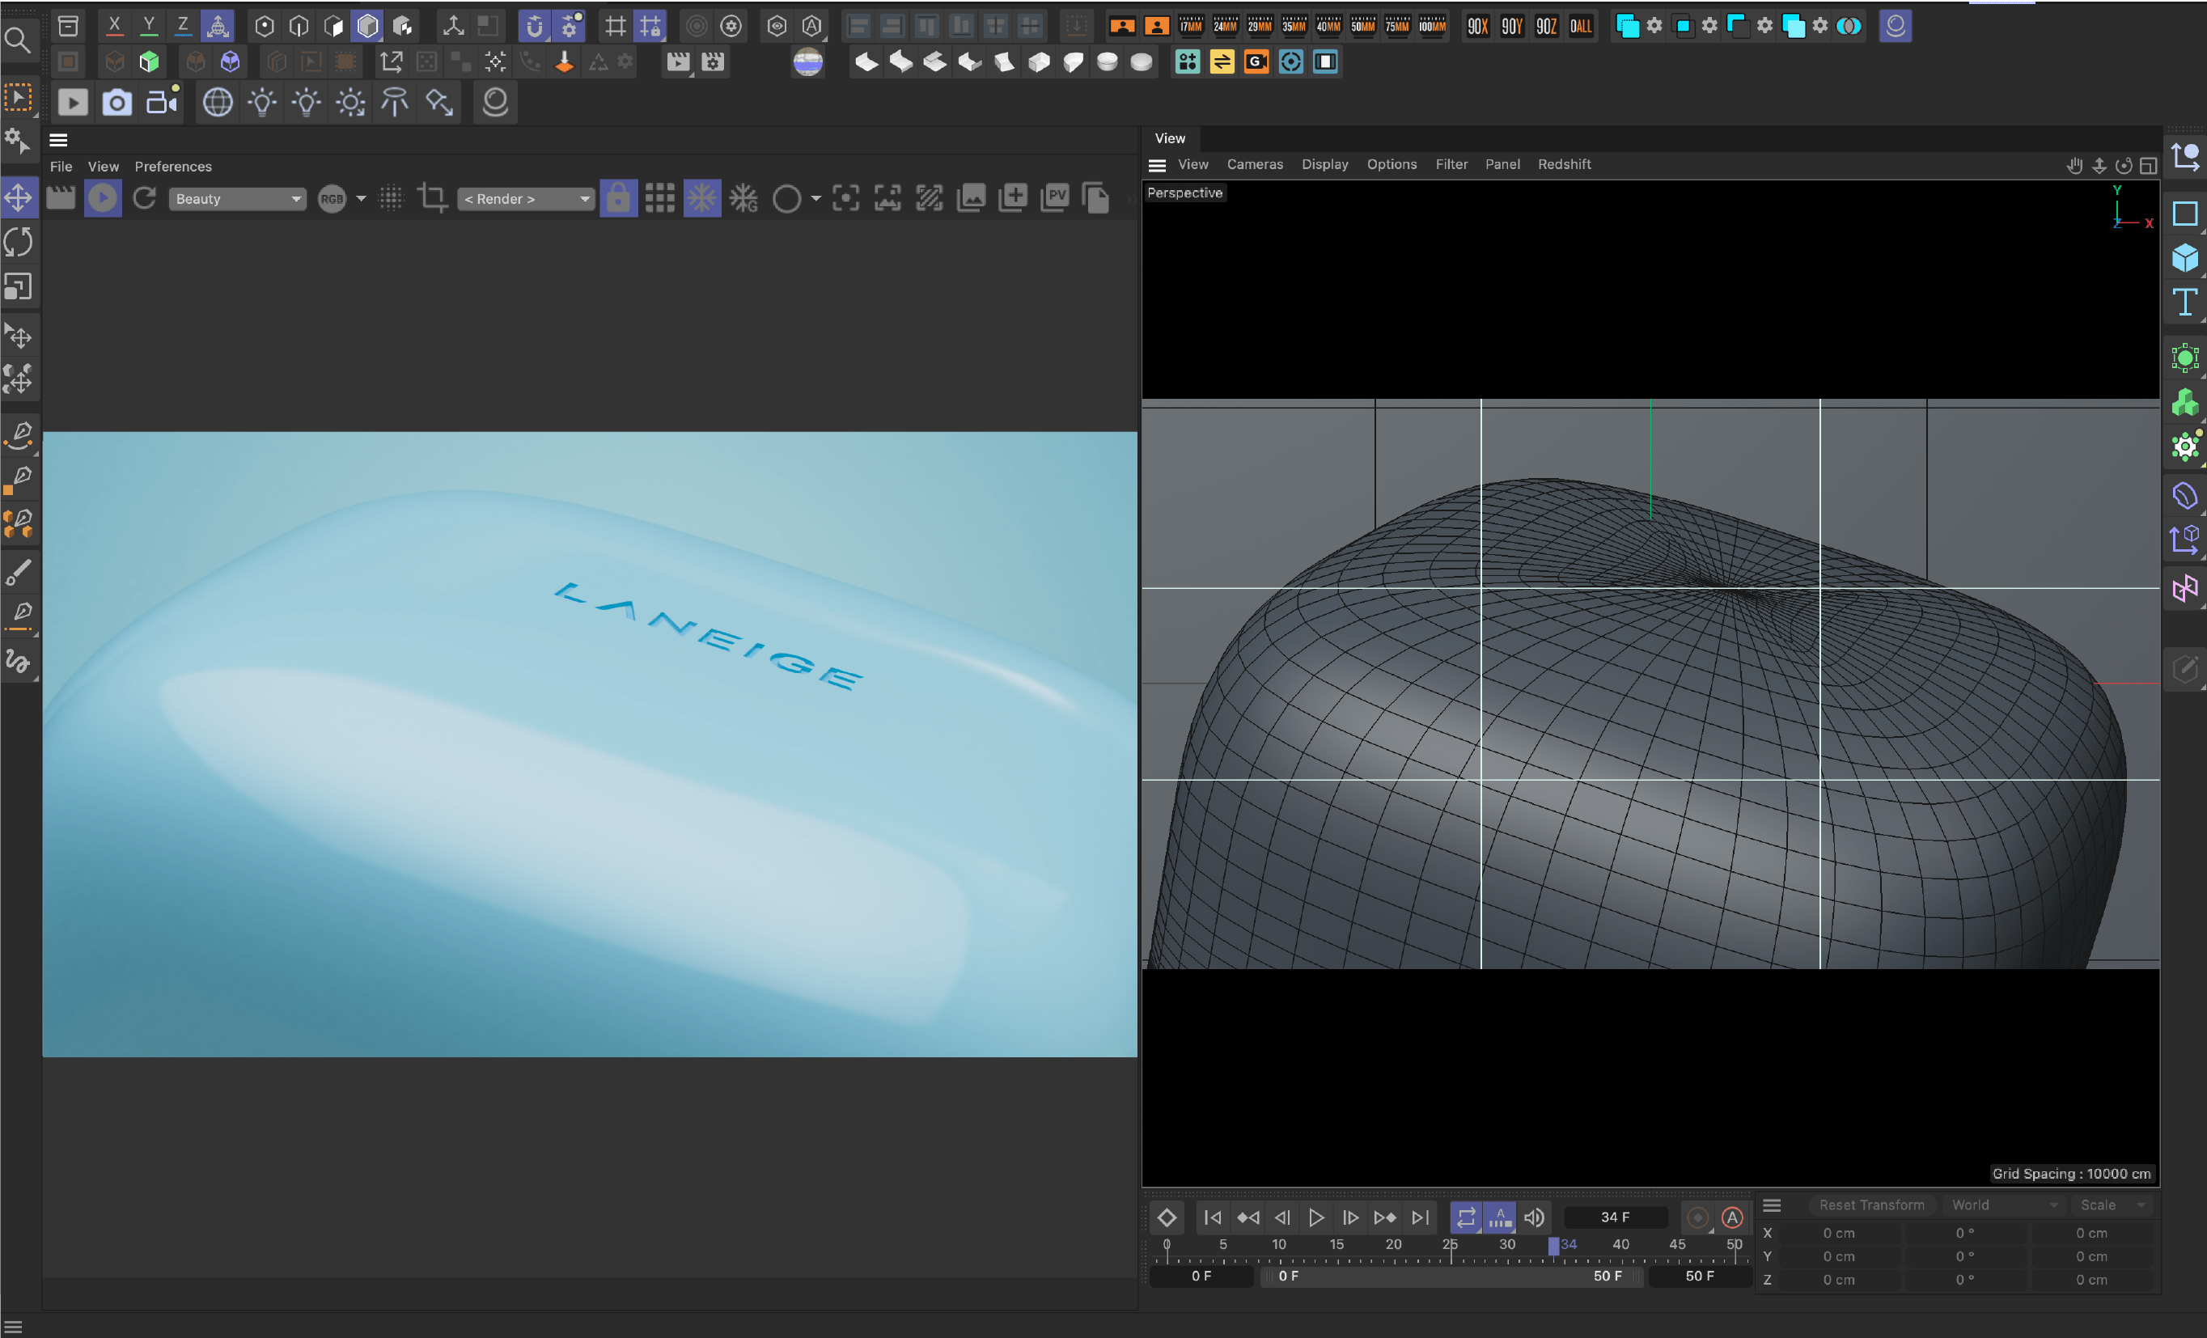Image resolution: width=2207 pixels, height=1338 pixels.
Task: Click the frame 34 timeline playhead marker
Action: (x=1553, y=1245)
